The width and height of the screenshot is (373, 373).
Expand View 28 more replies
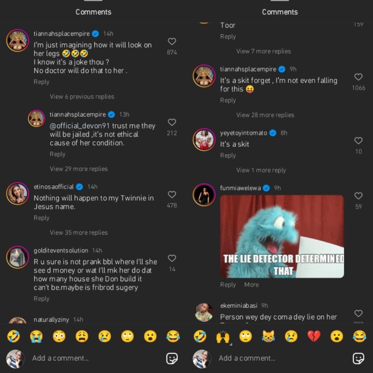265,115
